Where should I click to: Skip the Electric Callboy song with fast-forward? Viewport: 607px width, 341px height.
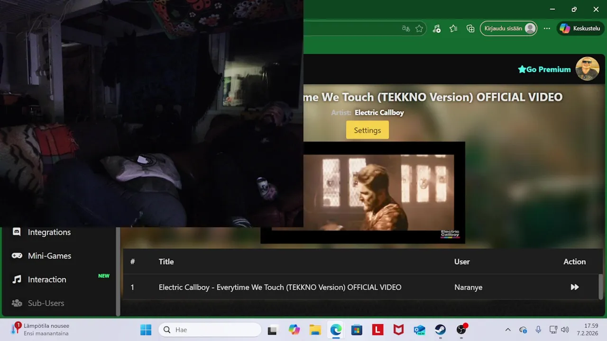575,287
